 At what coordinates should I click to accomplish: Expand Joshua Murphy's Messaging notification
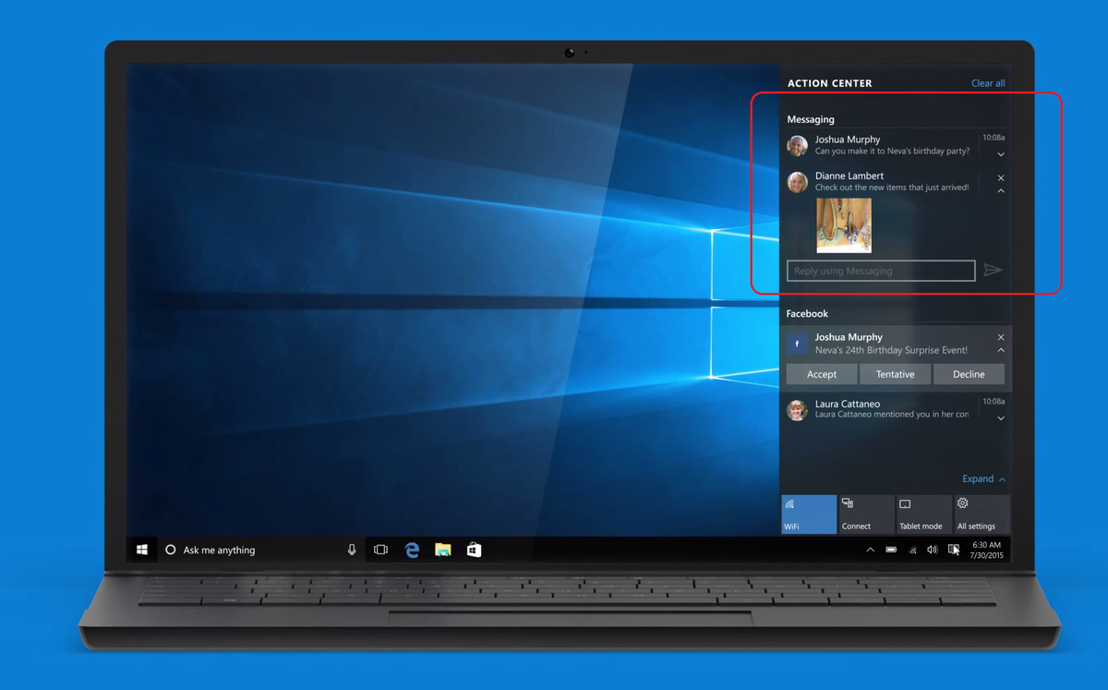tap(1001, 154)
